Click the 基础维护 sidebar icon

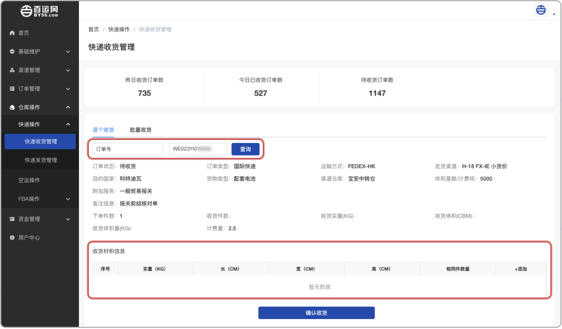[x=12, y=52]
